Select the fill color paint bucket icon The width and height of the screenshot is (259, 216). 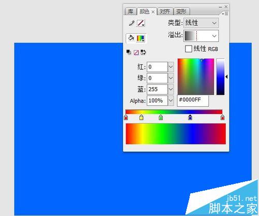[x=131, y=38]
